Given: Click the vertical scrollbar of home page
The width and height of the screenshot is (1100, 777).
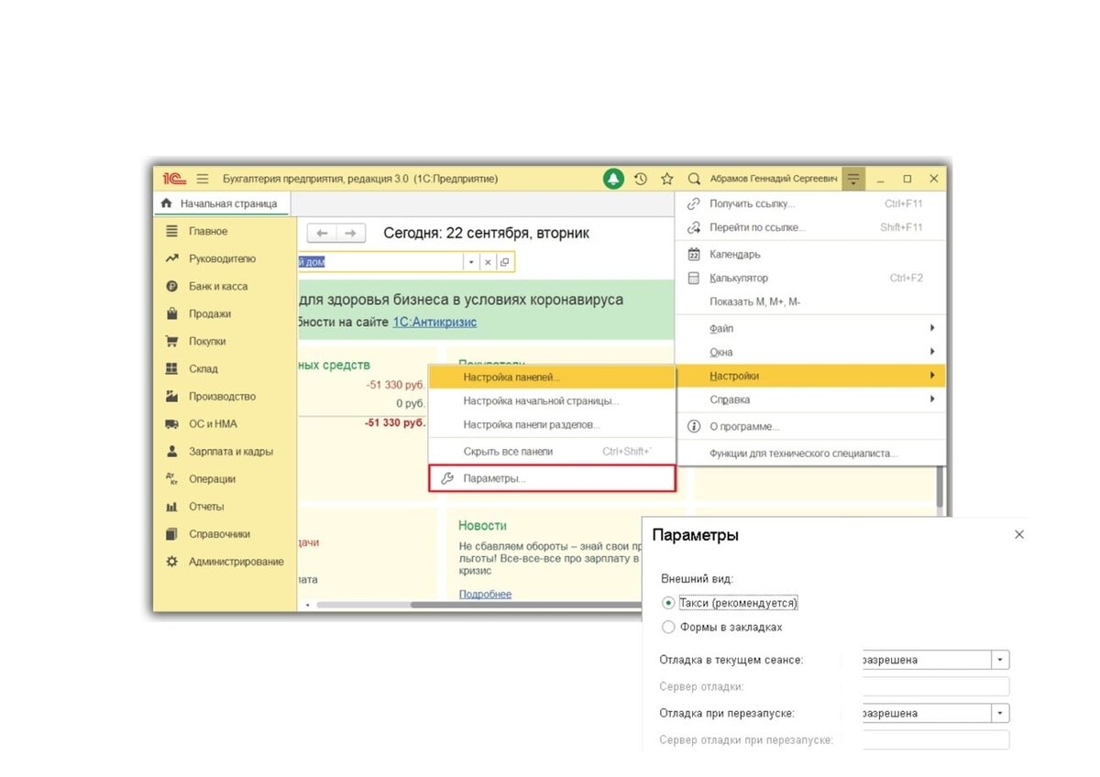Looking at the screenshot, I should point(939,486).
